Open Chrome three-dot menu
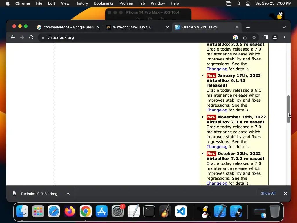The image size is (297, 223). [x=284, y=37]
